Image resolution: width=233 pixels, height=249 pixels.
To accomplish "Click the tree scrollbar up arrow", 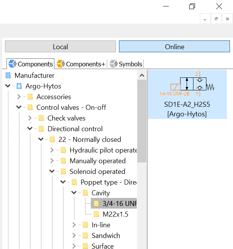I will pyautogui.click(x=142, y=76).
